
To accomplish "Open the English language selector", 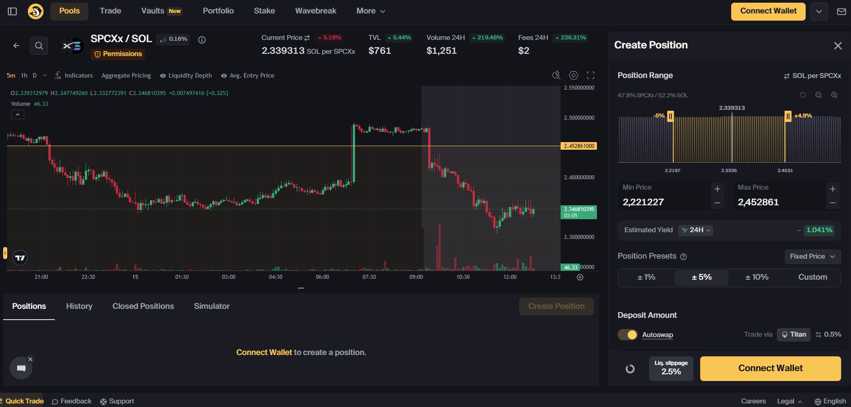I will click(830, 401).
